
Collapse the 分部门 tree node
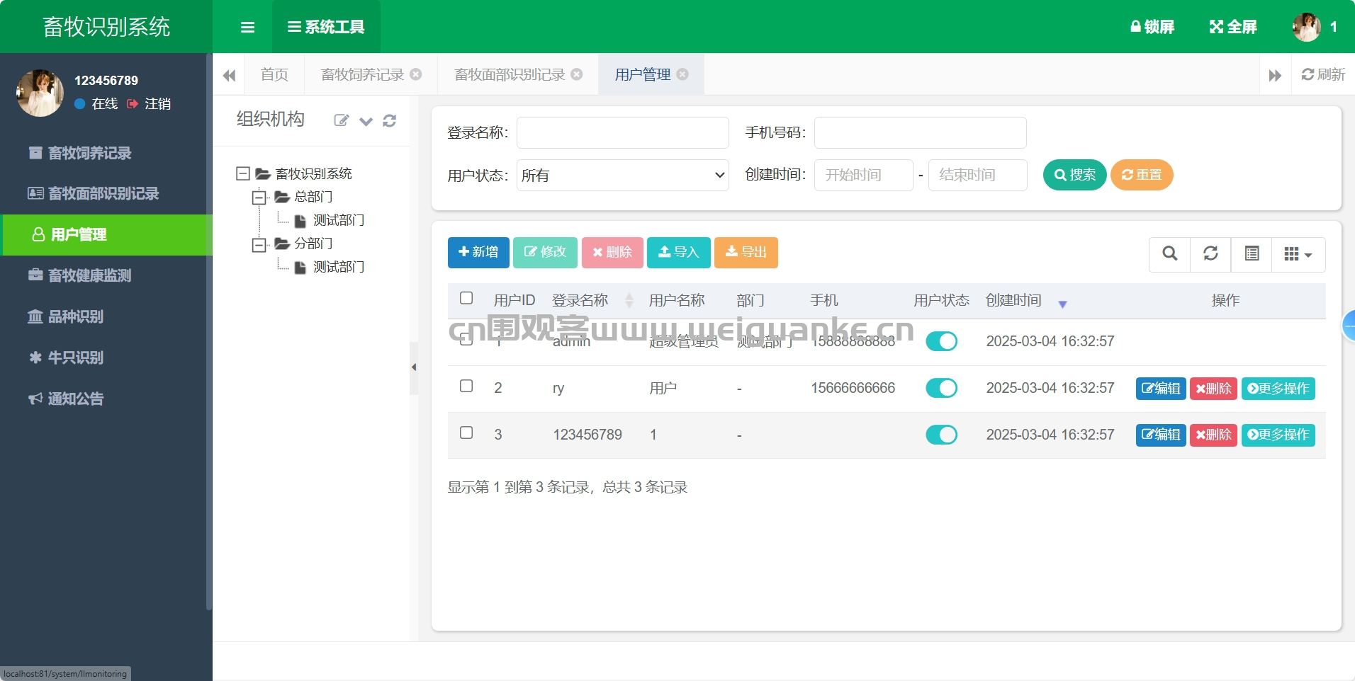point(259,244)
